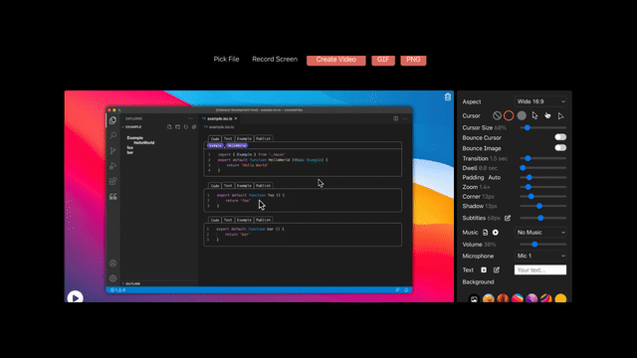The image size is (637, 358).
Task: Select foo in the Explorer tree
Action: 130,148
